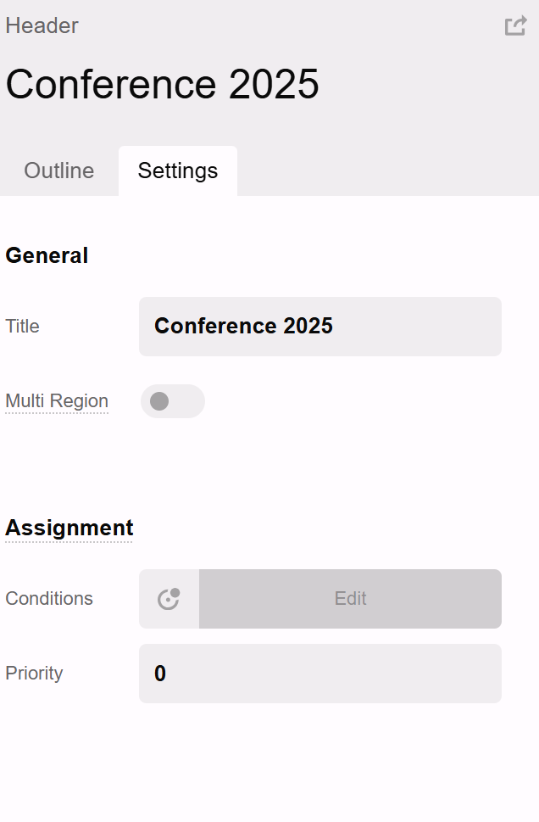Click the blank gap between General and Assignment

point(269,467)
